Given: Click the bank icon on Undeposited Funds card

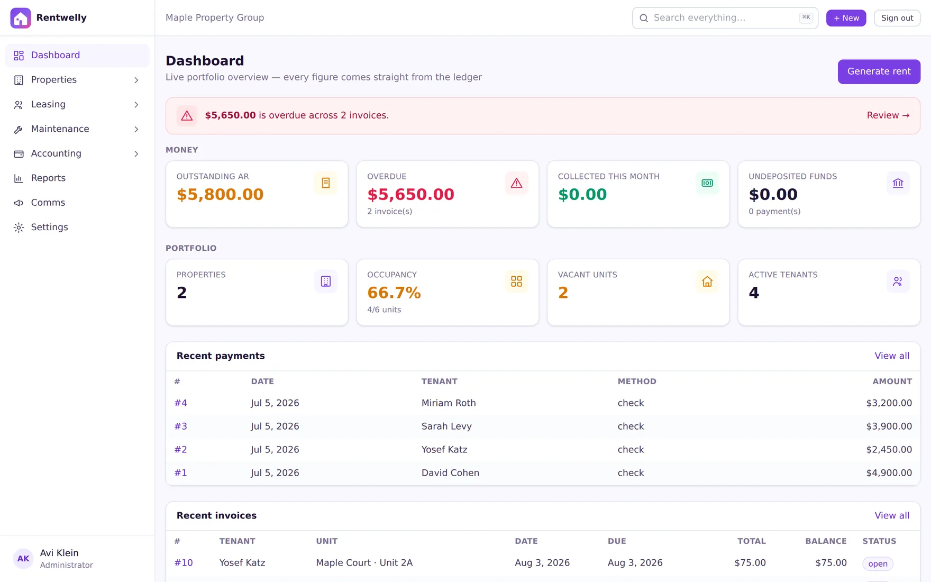Looking at the screenshot, I should tap(898, 183).
